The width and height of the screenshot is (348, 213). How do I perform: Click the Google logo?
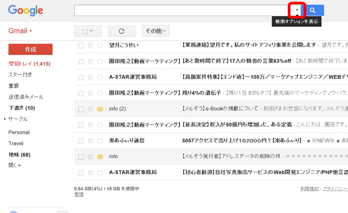pos(26,11)
